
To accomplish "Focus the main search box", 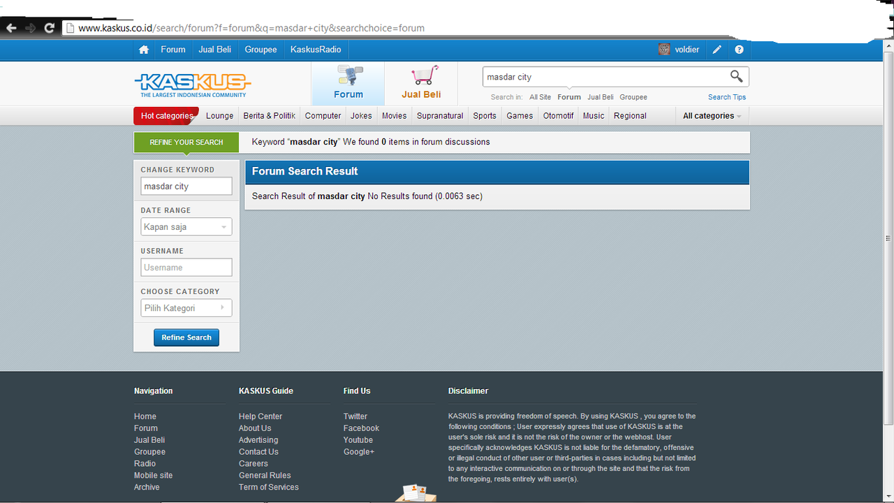I will click(606, 77).
